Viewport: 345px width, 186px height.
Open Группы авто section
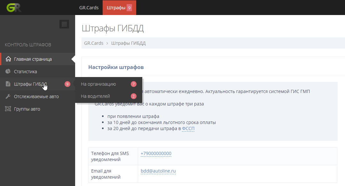(27, 109)
